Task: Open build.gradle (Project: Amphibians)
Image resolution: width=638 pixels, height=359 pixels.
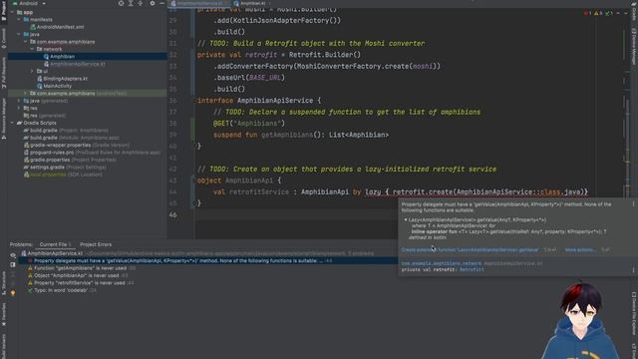Action: 66,131
